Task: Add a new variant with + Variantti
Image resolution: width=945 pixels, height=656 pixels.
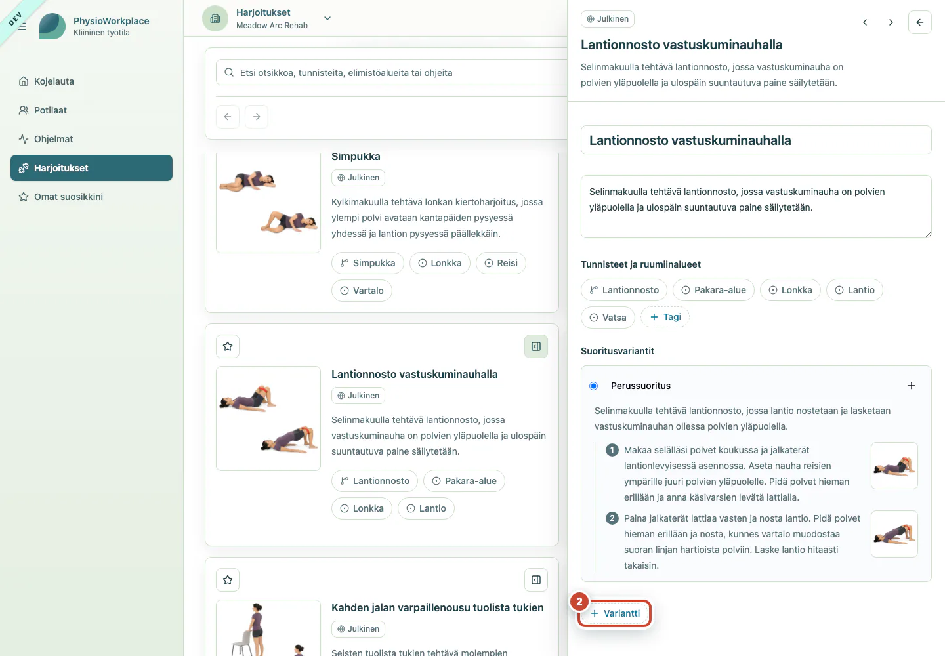Action: 615,613
